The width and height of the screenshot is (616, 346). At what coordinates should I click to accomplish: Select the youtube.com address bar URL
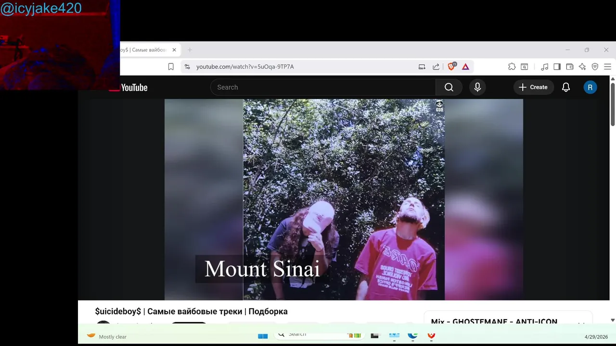pos(245,67)
